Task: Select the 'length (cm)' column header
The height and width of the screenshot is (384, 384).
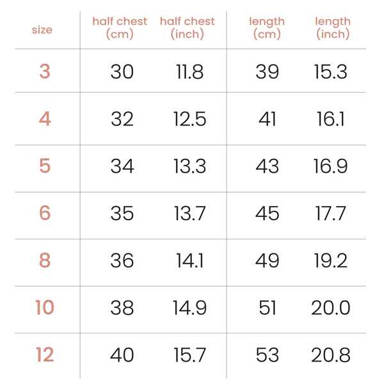Action: pyautogui.click(x=267, y=28)
